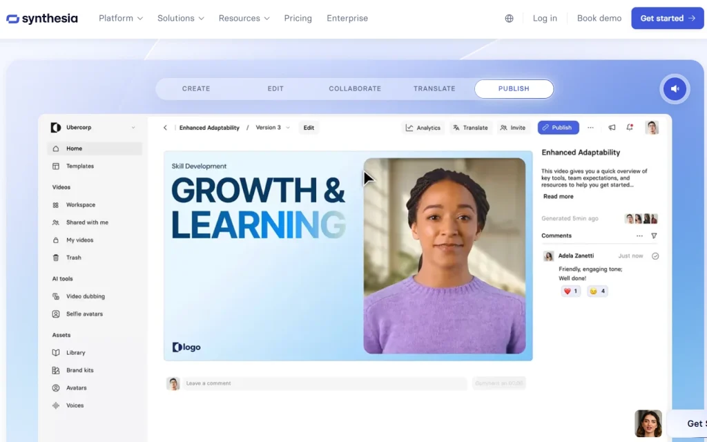The height and width of the screenshot is (442, 707).
Task: Select the Collaborate tab
Action: (355, 89)
